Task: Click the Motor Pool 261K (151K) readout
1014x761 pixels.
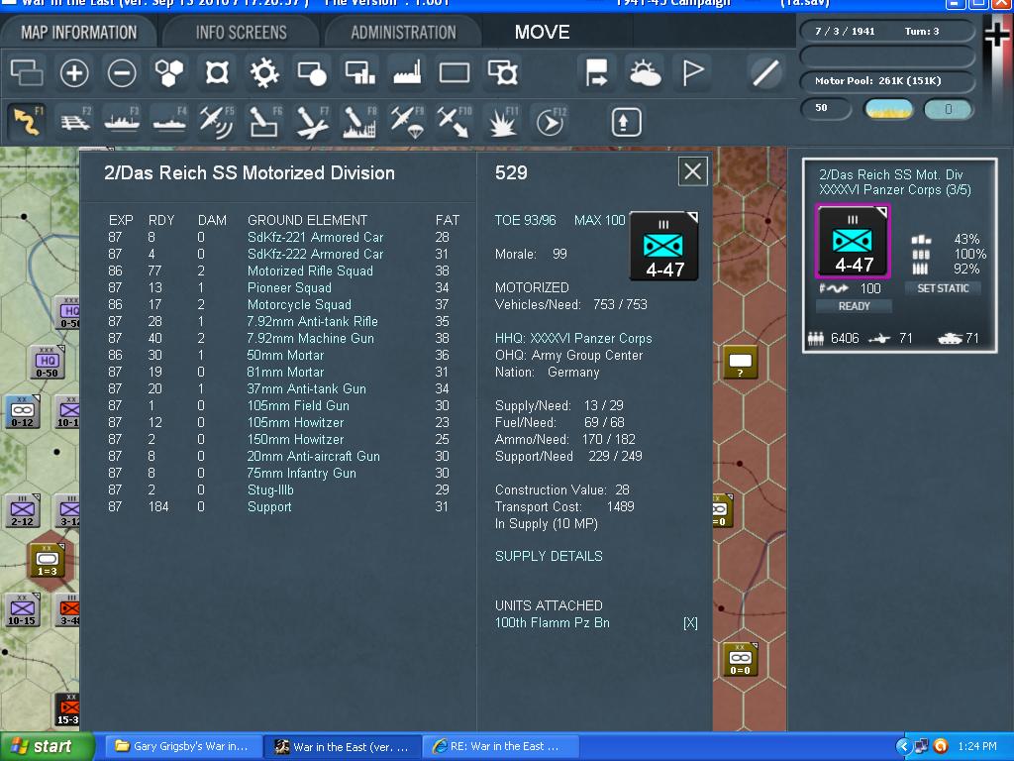Action: (x=887, y=81)
